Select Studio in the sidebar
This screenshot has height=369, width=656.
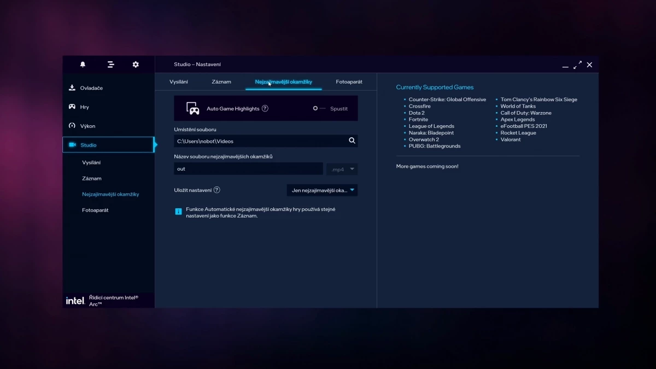tap(109, 145)
